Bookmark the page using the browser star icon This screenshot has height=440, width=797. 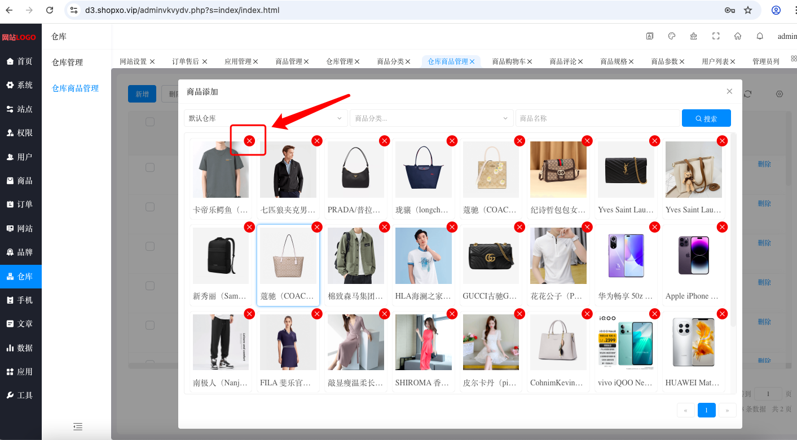click(x=748, y=10)
